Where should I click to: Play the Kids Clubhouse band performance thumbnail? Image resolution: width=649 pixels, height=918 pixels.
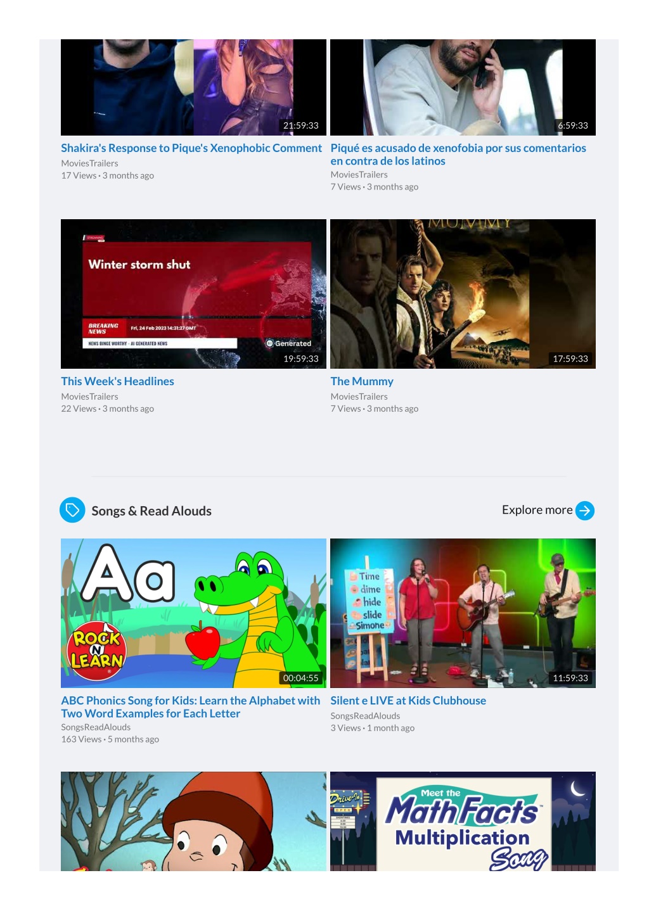pyautogui.click(x=463, y=613)
